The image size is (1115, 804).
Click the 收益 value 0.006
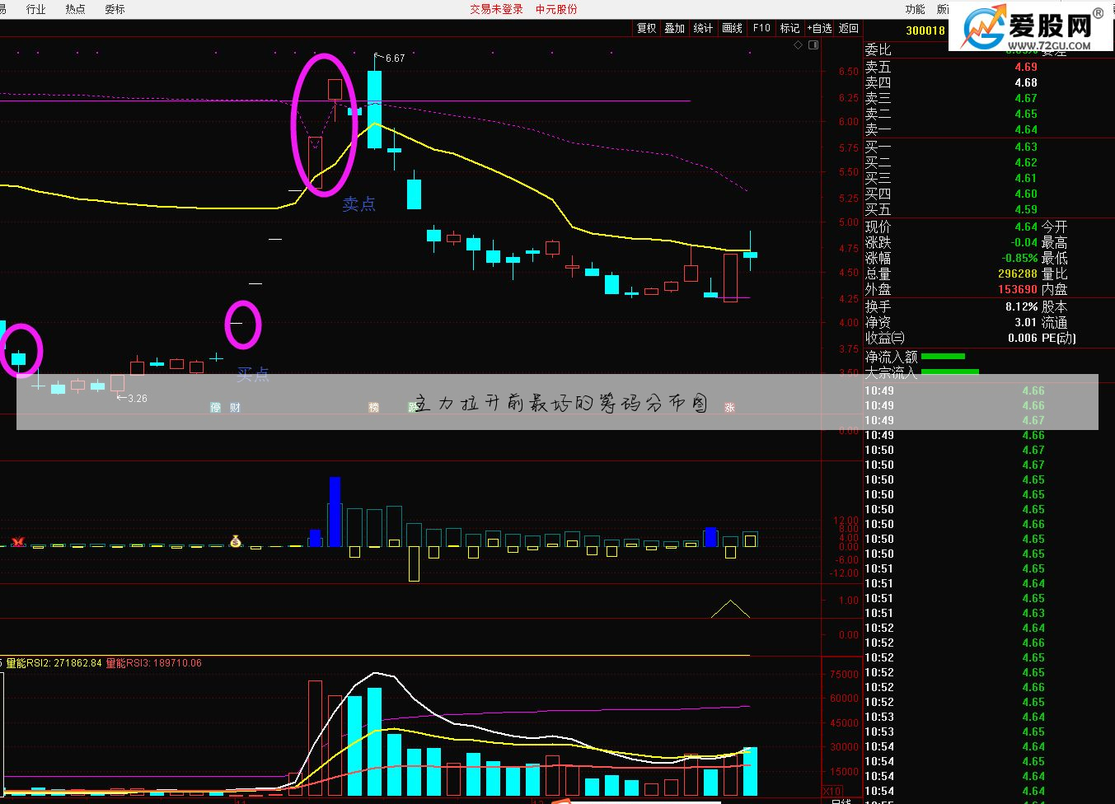coord(1023,338)
